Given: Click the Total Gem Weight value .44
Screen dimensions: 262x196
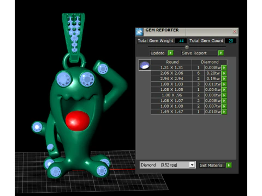Looking at the screenshot, I should [x=181, y=41].
